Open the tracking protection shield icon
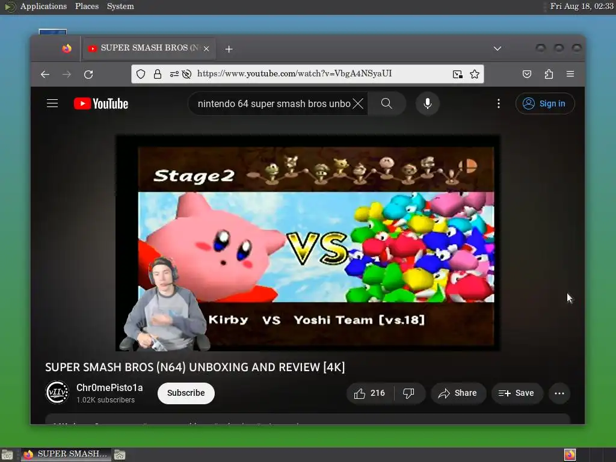 [141, 74]
